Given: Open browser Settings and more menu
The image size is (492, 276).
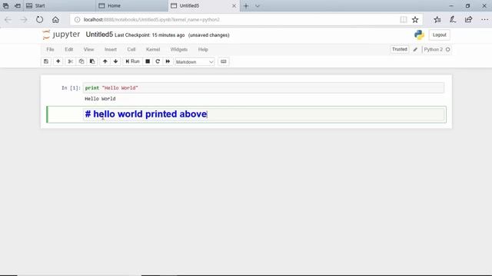Looking at the screenshot, I should [484, 20].
